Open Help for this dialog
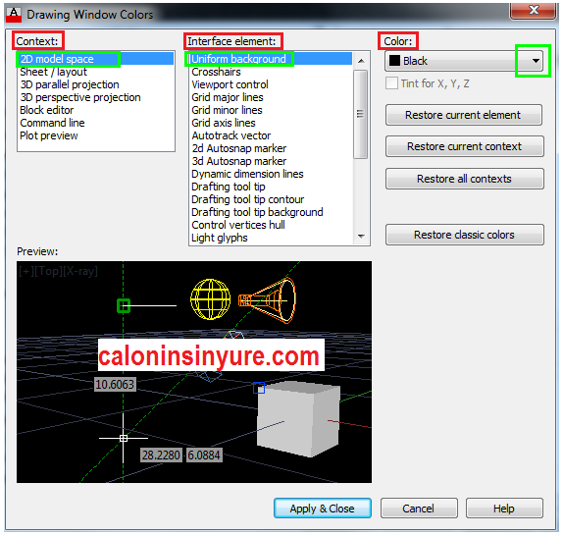This screenshot has height=536, width=563. click(x=504, y=509)
